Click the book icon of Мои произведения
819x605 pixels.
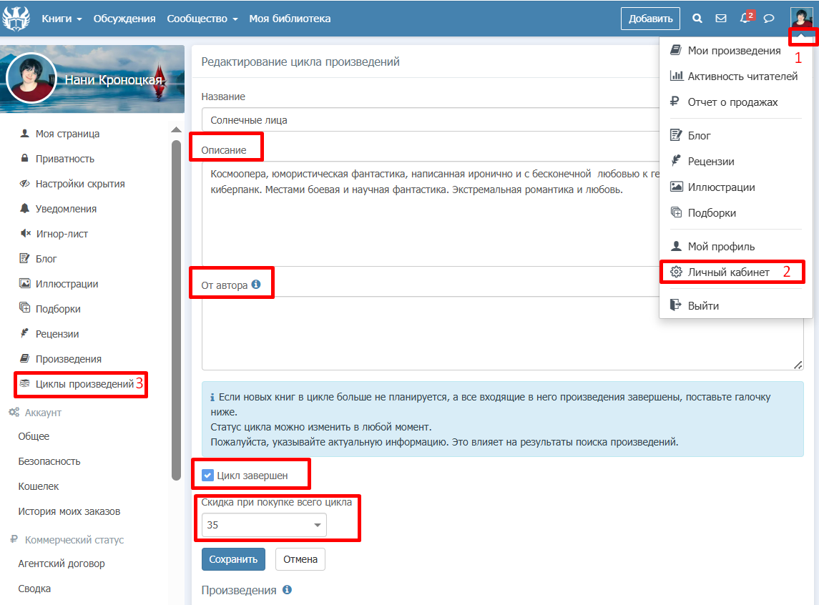[676, 50]
